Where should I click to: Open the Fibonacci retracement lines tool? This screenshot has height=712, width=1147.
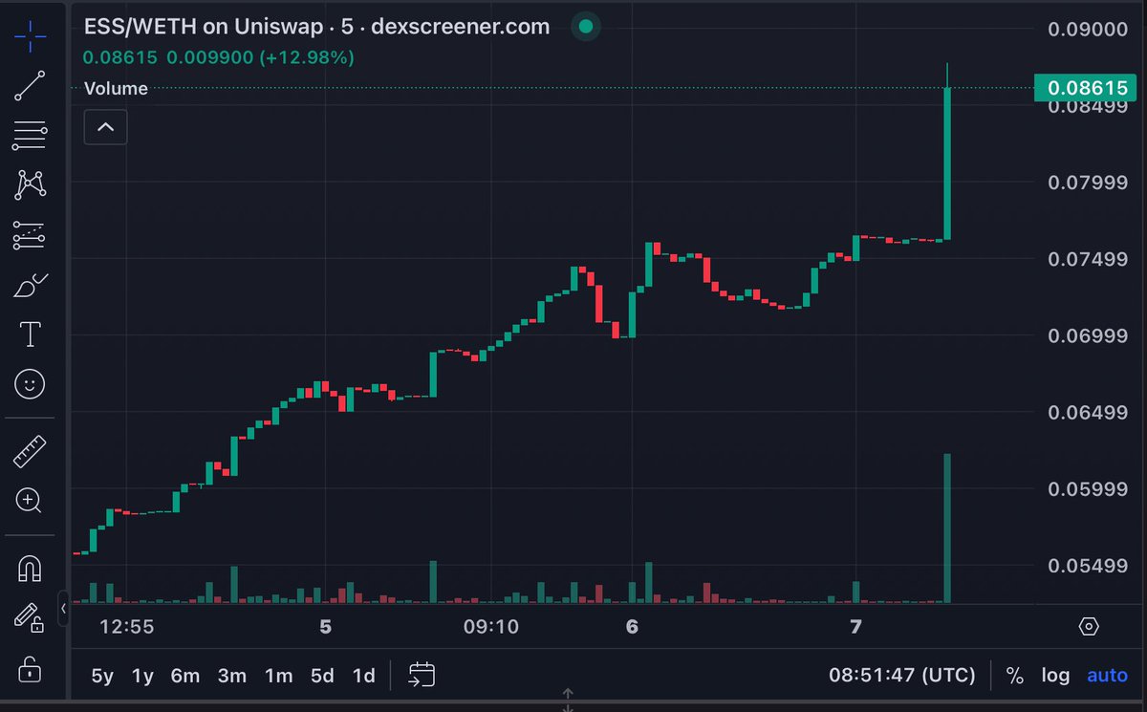[31, 136]
